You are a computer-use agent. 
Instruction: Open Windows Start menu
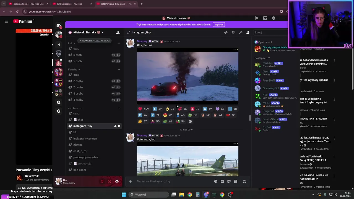coord(124,195)
